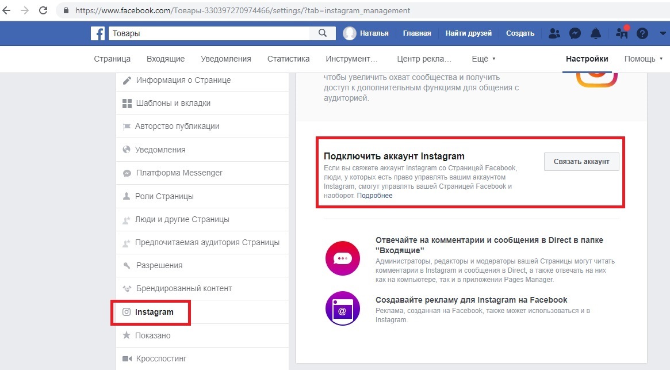Expand the Помощь dropdown
This screenshot has height=370, width=670.
(x=644, y=59)
